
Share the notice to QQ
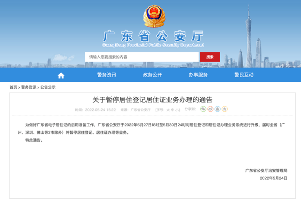click(x=217, y=109)
